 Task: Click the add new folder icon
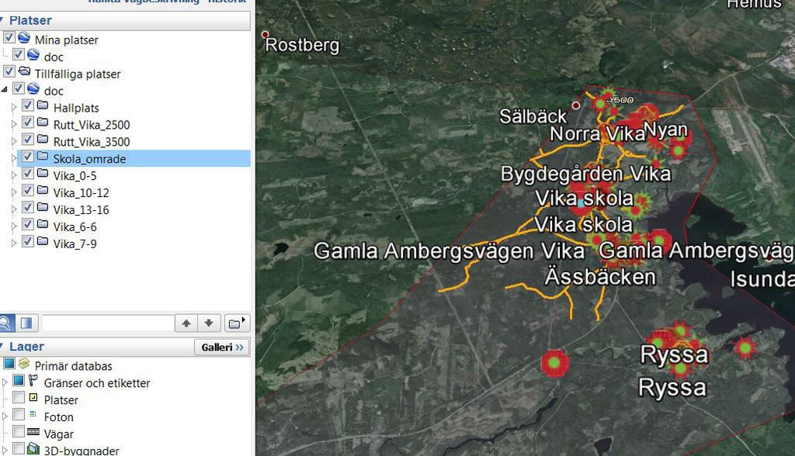point(237,323)
